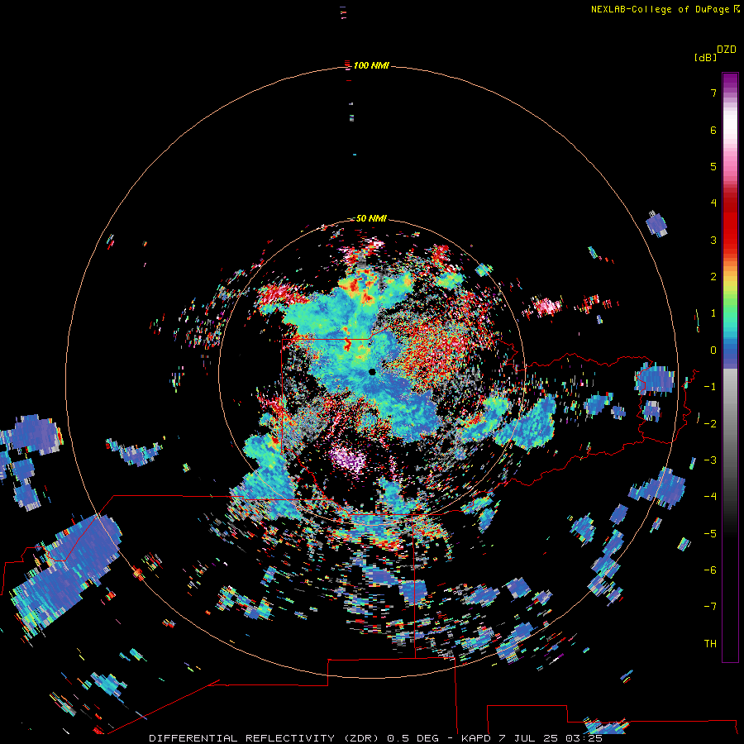The width and height of the screenshot is (744, 744).
Task: Click the DIFFERENTIAL REFLECTIVITY (ZDR) product title
Action: (x=264, y=738)
